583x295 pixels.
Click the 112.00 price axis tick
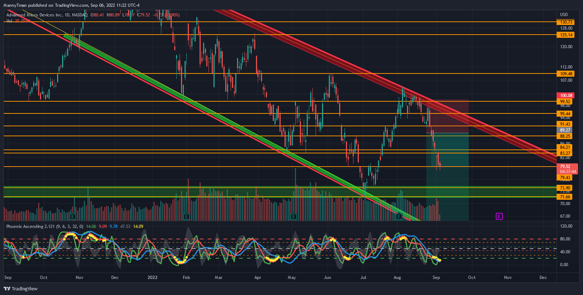coord(566,67)
